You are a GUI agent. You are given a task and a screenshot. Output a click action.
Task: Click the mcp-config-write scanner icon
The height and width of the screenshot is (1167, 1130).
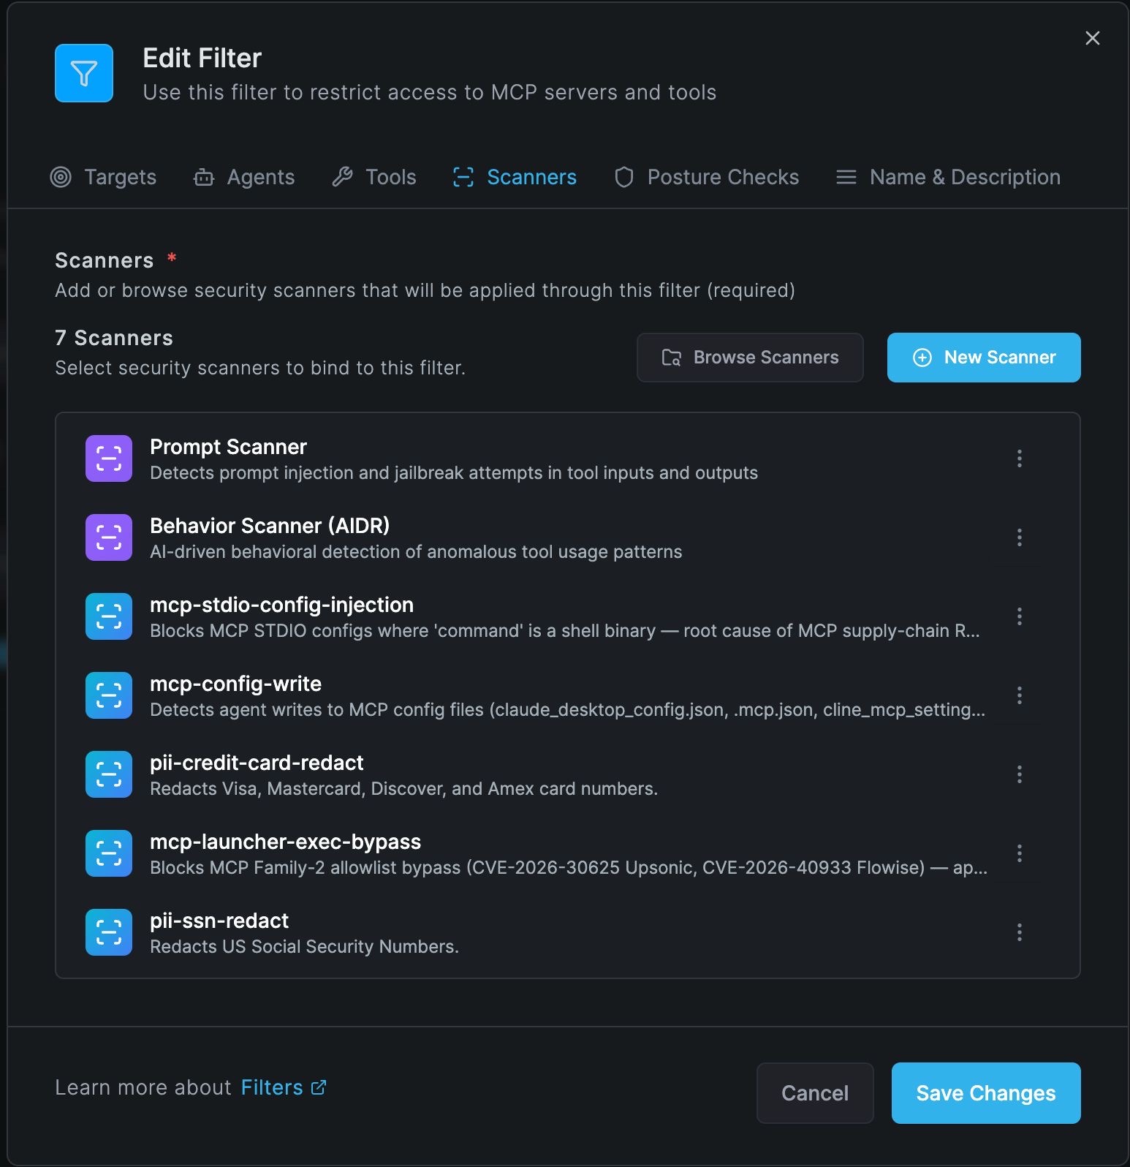click(x=109, y=695)
